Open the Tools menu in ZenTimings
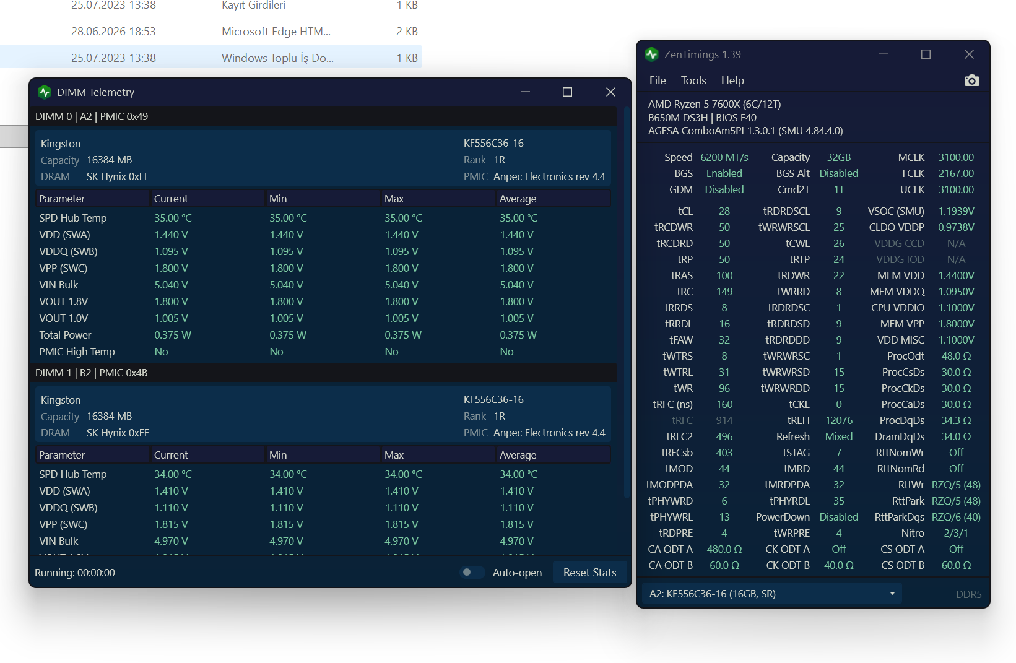1016x663 pixels. point(693,80)
